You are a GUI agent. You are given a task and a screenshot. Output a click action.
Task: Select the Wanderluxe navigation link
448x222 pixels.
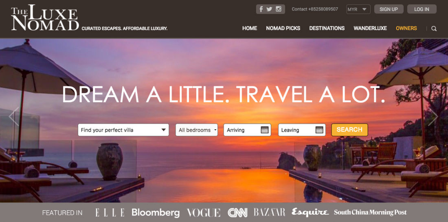pos(370,28)
